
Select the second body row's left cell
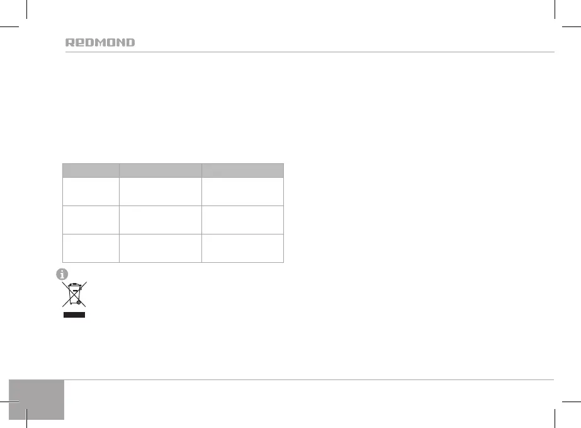(91, 219)
